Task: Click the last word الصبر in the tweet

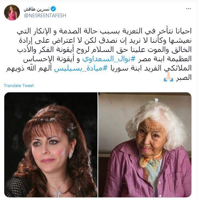Action: [x=183, y=77]
